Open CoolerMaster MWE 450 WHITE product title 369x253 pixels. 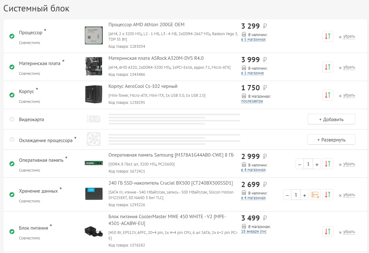[167, 220]
